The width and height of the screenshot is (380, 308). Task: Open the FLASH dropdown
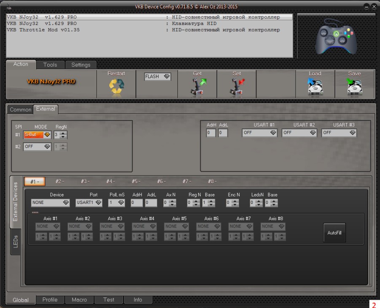pos(158,77)
